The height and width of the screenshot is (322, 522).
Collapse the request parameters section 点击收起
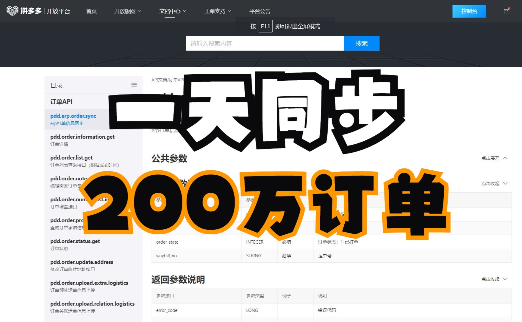(494, 183)
